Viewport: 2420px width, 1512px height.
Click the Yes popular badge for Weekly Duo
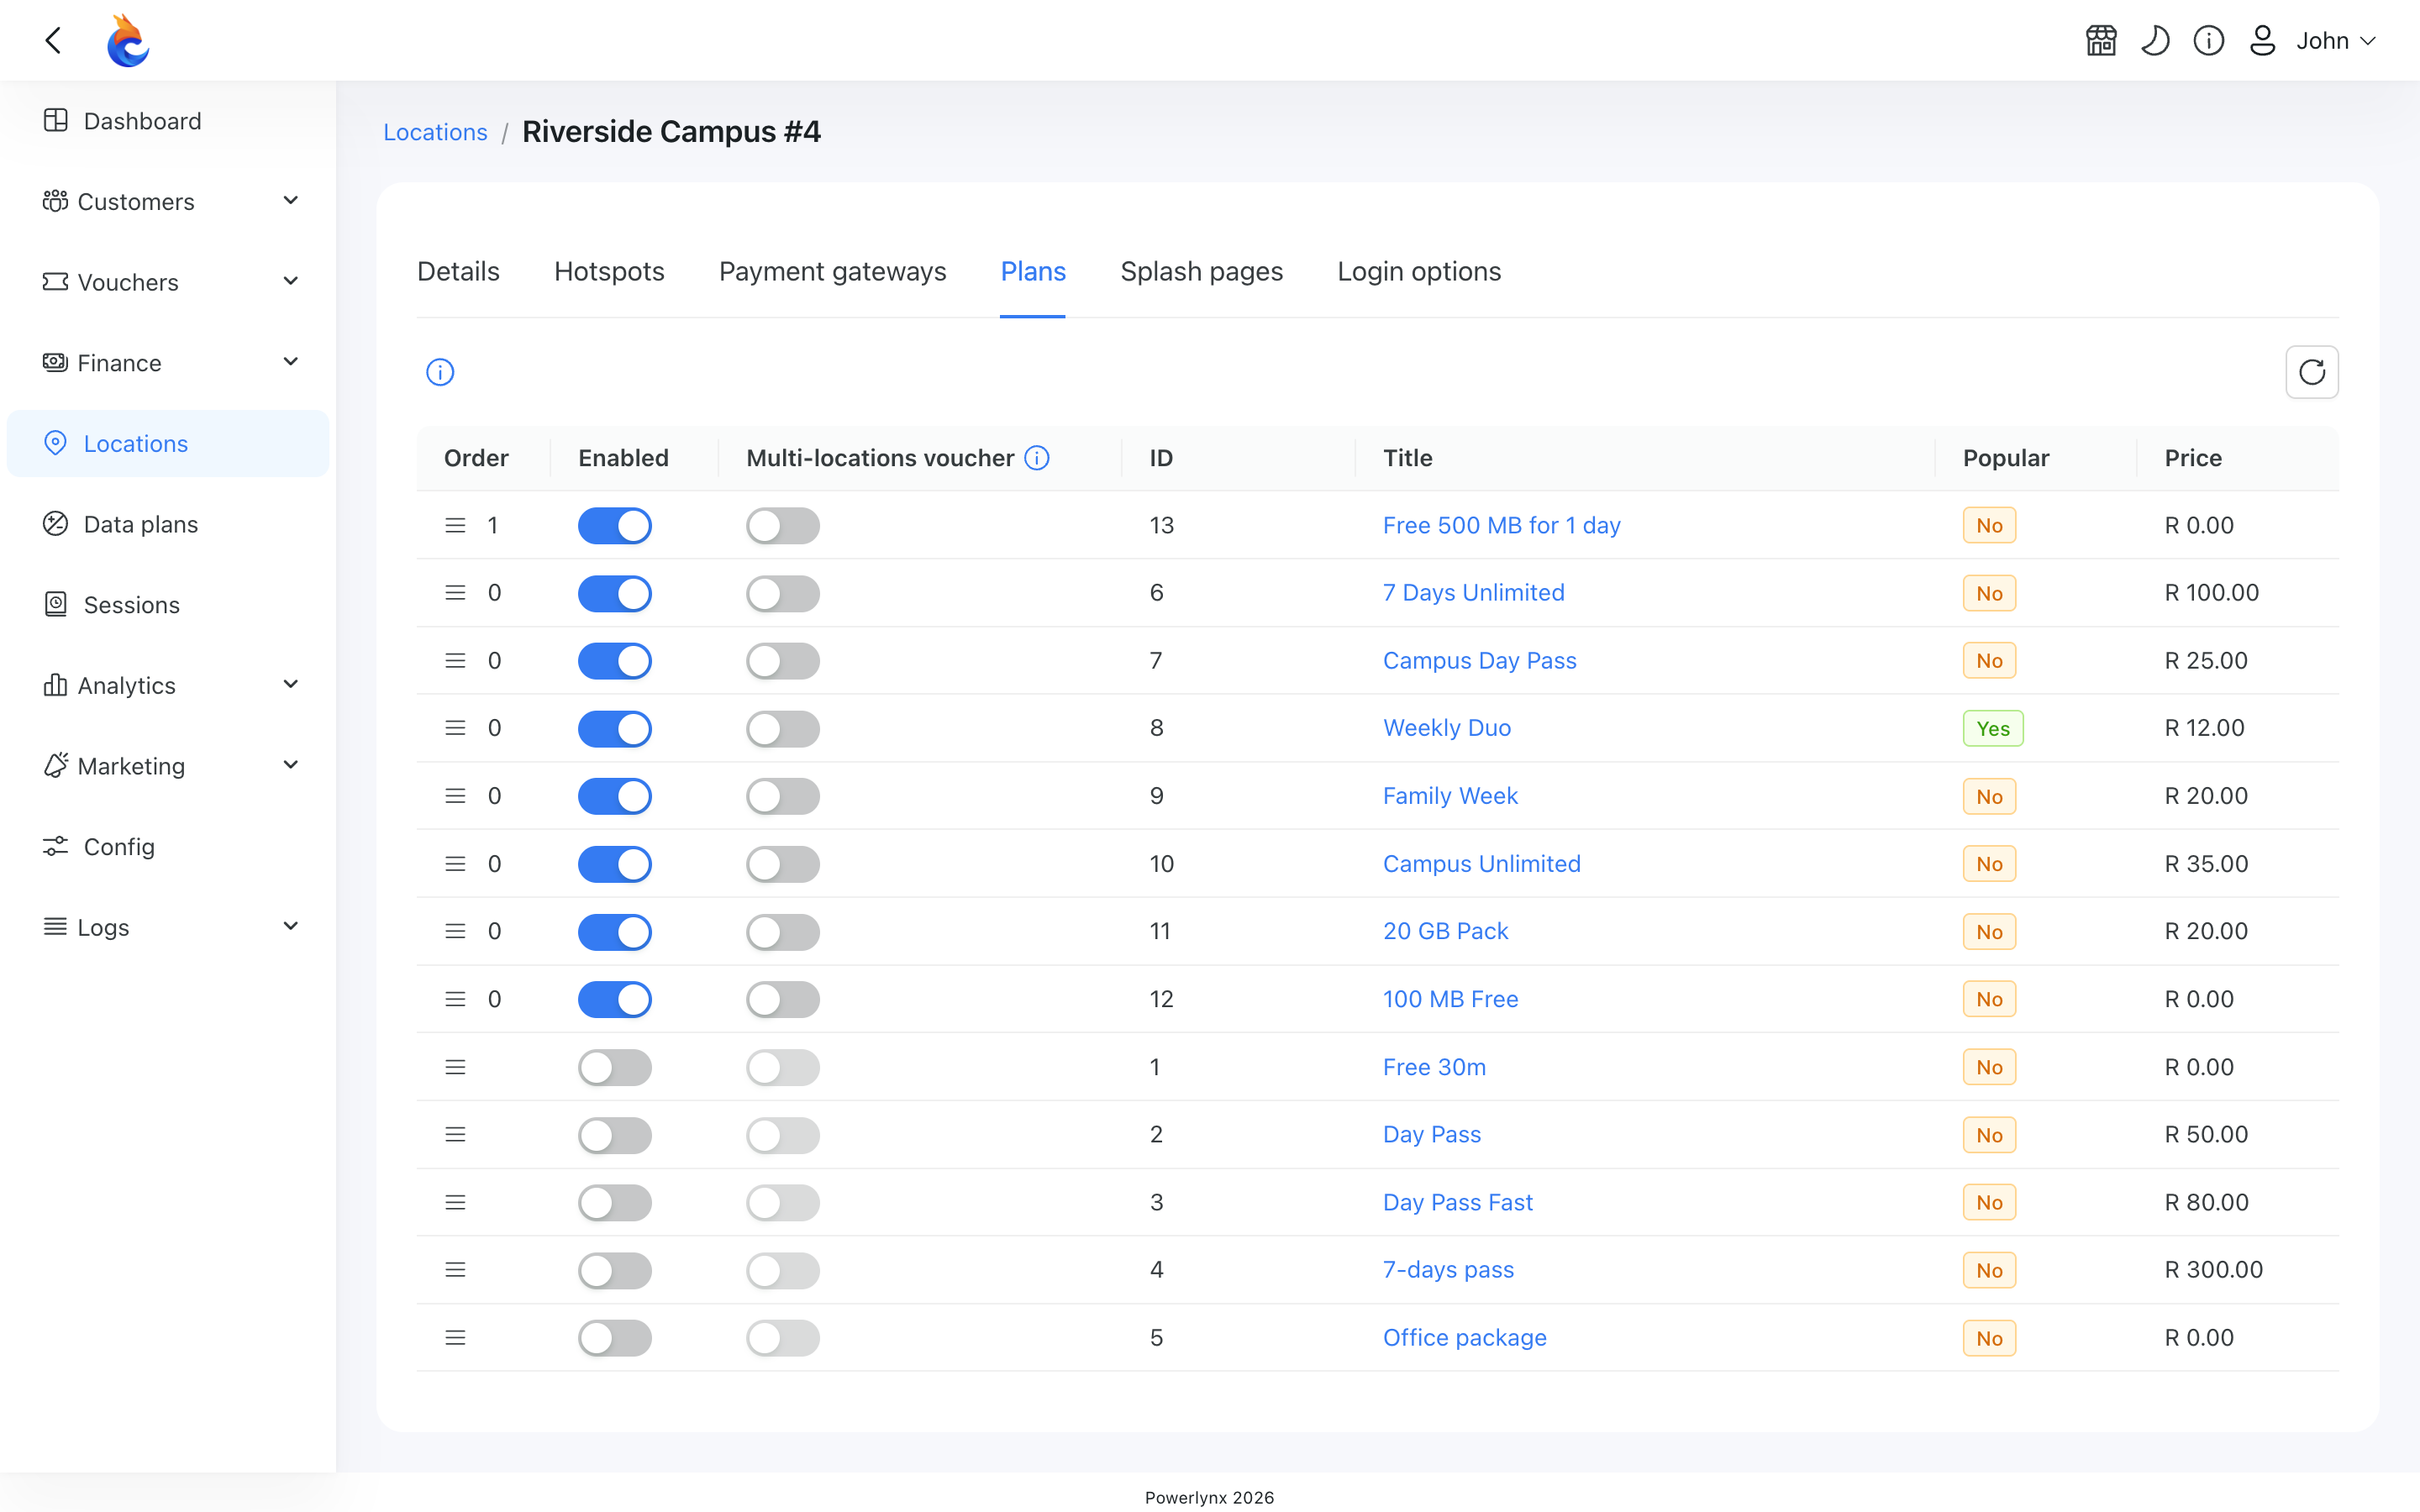pyautogui.click(x=1993, y=728)
